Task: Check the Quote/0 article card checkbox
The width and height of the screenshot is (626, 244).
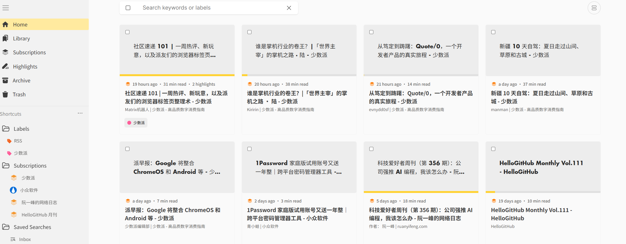Action: 371,32
